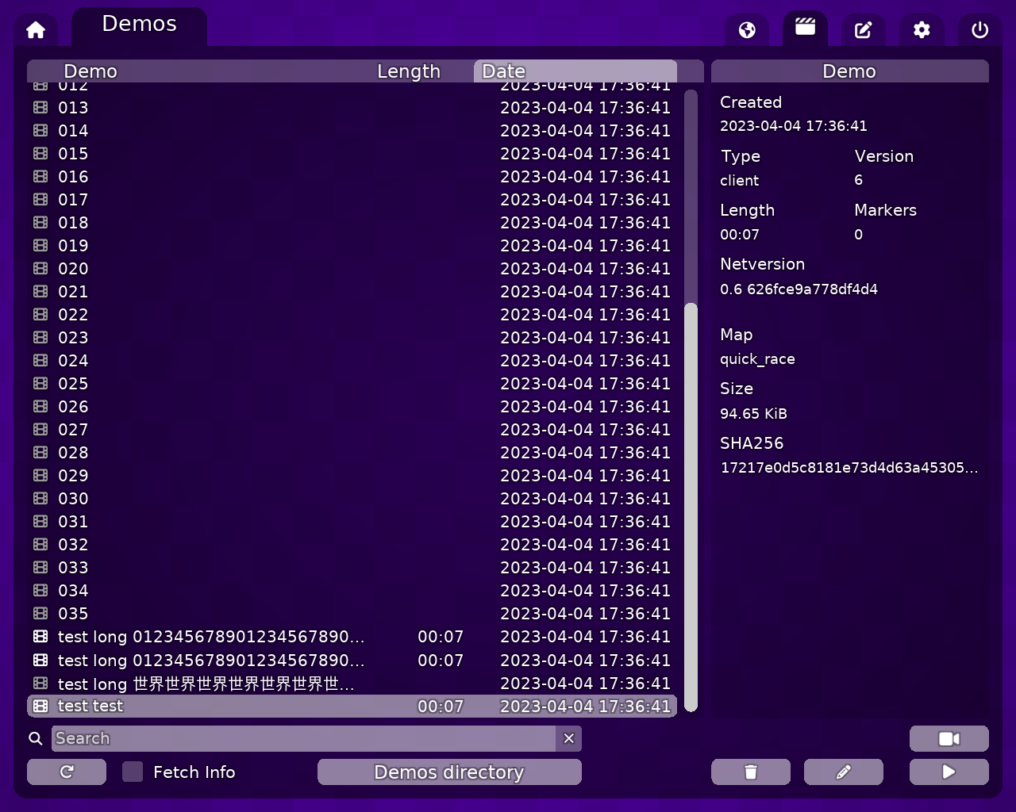
Task: Switch to the Demos tab
Action: pos(139,24)
